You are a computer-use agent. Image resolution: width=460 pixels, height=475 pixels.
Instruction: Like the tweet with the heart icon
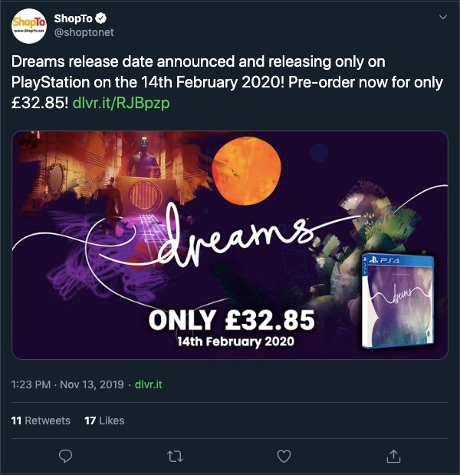pyautogui.click(x=284, y=456)
